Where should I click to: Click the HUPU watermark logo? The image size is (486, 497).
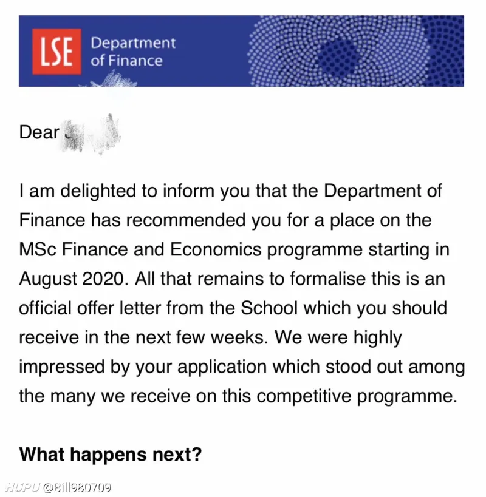point(22,487)
